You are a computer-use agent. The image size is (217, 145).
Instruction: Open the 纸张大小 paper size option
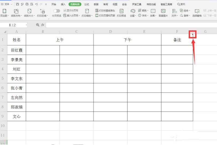point(29,13)
